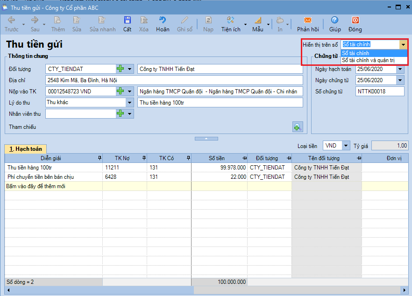
Task: Click the Tỷ giá exchange rate field
Action: (390, 146)
